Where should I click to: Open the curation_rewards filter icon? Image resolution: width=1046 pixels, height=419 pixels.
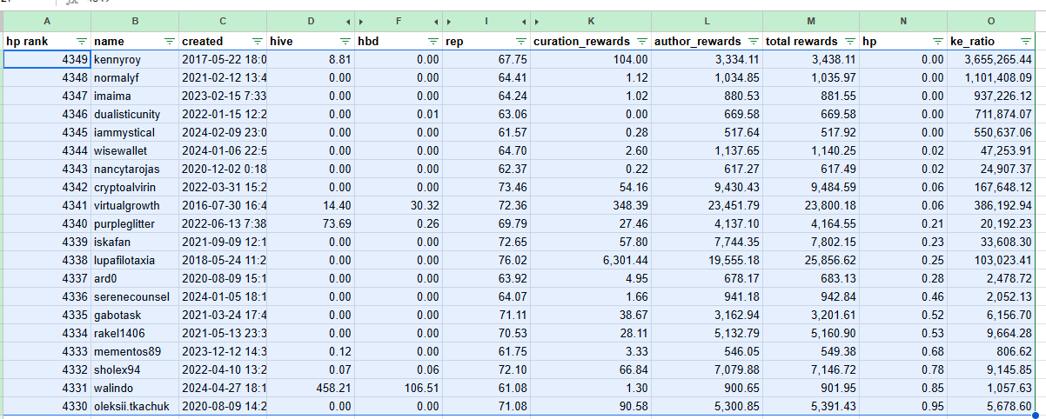click(641, 41)
